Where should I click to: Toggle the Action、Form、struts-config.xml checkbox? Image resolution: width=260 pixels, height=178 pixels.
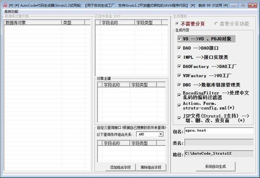click(179, 105)
